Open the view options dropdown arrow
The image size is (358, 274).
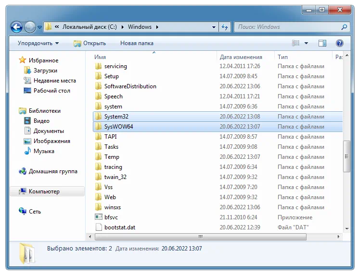click(x=306, y=43)
